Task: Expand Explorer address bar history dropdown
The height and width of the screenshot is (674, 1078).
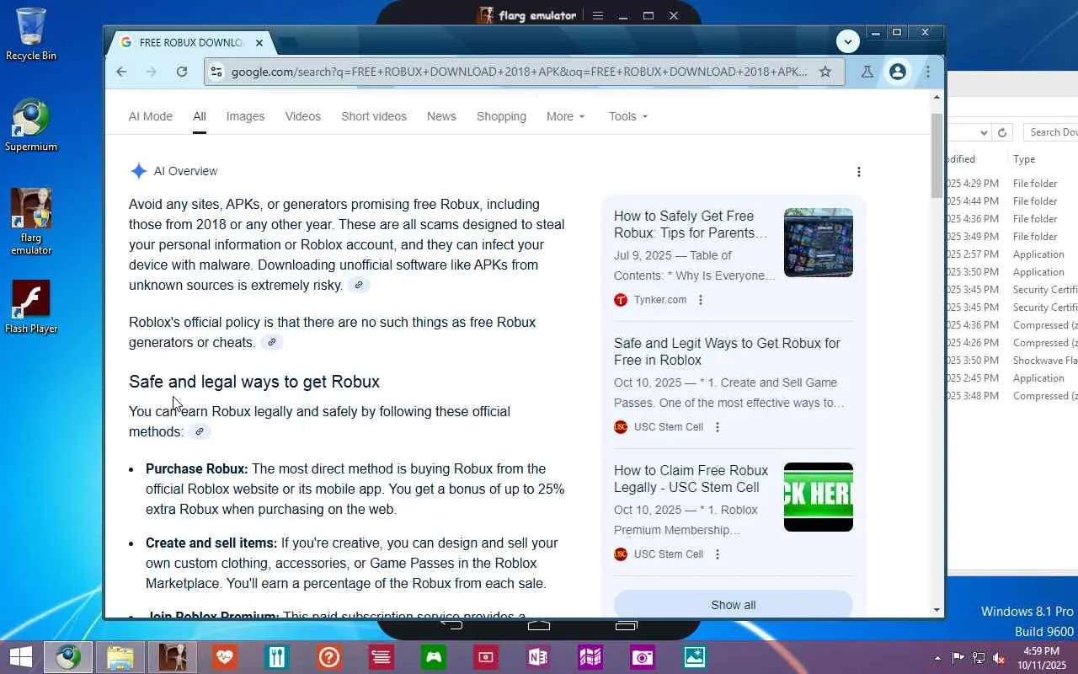Action: point(983,132)
